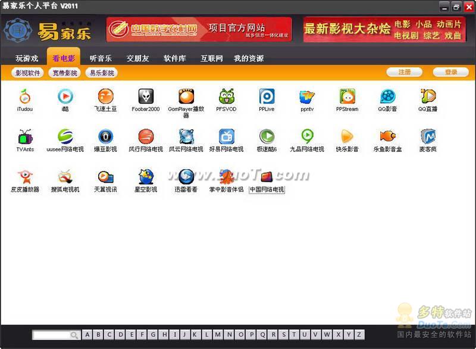Open the 乐鱼影音盒 icon
Viewport: 476px width, 349px height.
click(x=388, y=137)
